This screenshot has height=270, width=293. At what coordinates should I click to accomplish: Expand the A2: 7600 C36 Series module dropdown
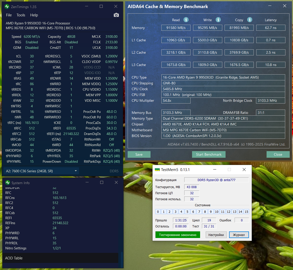pos(41,171)
